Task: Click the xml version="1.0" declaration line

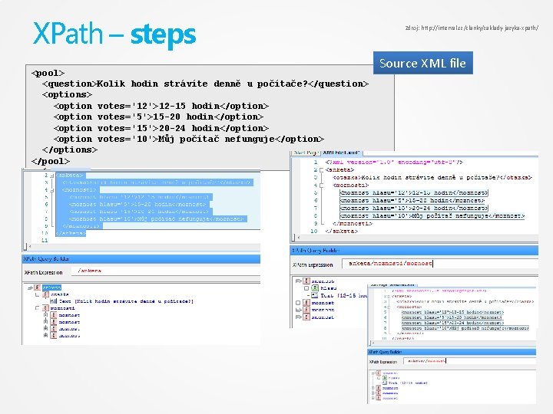Action: coord(394,163)
